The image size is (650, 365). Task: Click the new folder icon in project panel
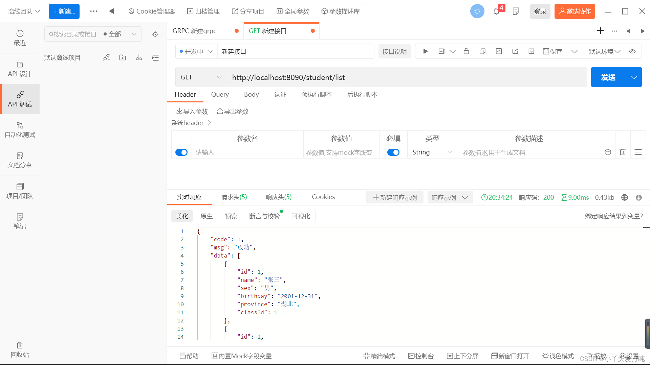coord(123,57)
